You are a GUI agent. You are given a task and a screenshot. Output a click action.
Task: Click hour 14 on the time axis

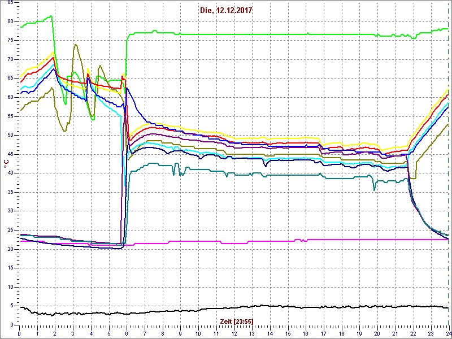coord(270,333)
